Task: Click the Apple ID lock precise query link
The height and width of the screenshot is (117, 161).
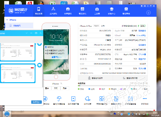Action: point(142,31)
